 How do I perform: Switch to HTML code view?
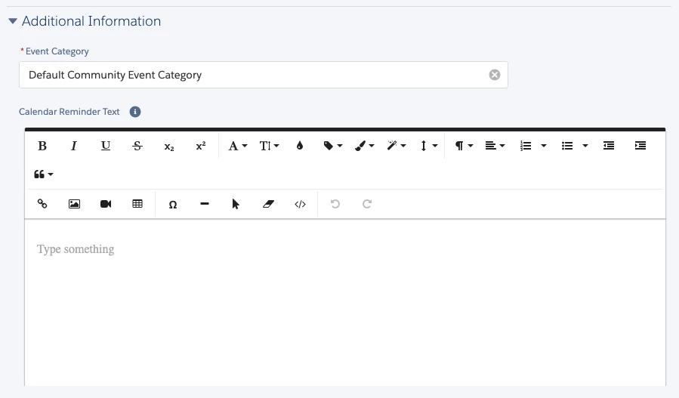point(300,204)
